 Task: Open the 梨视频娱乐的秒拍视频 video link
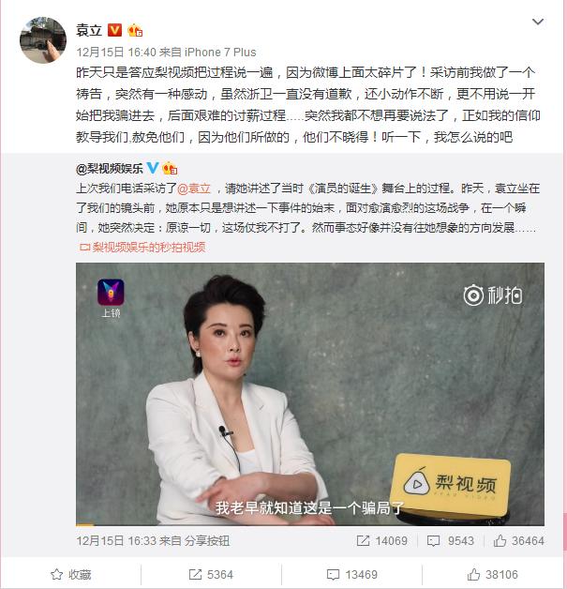pyautogui.click(x=142, y=247)
